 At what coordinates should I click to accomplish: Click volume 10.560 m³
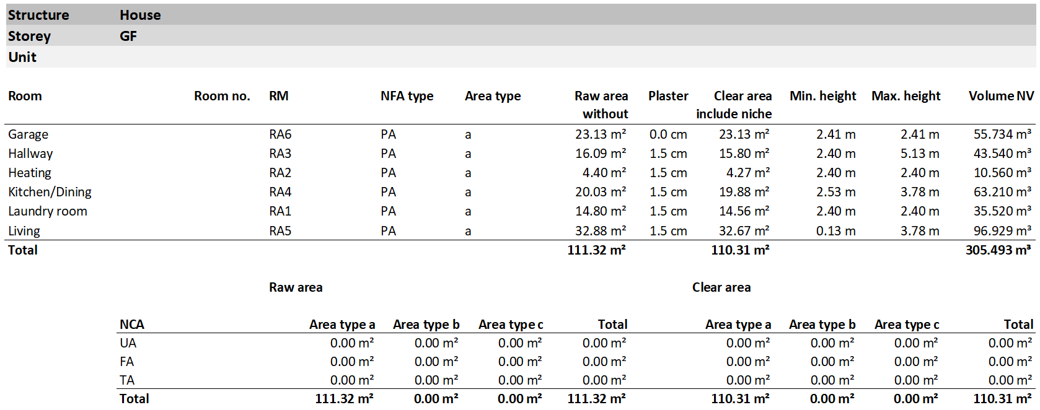click(x=1003, y=173)
